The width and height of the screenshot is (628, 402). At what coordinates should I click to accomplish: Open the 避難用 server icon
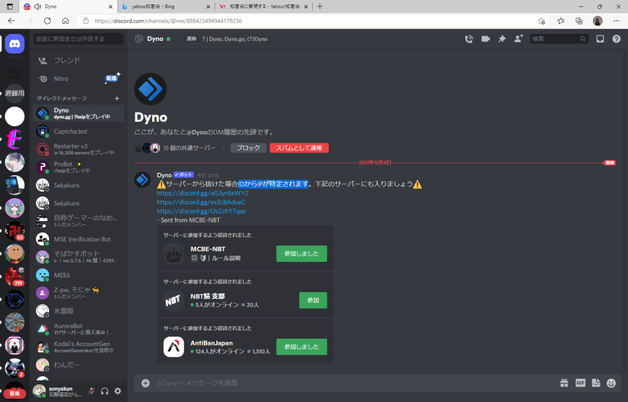pyautogui.click(x=15, y=93)
